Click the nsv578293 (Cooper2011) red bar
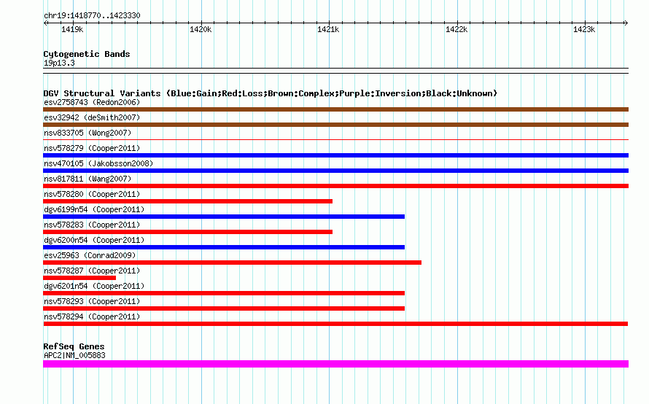 (x=224, y=308)
